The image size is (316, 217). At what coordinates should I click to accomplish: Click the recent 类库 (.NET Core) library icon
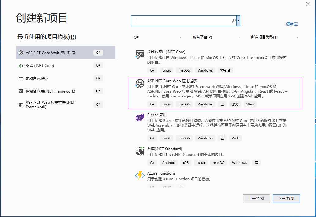point(21,66)
